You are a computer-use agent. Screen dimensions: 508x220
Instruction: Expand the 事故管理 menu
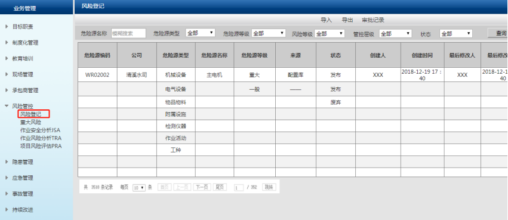tap(22, 194)
